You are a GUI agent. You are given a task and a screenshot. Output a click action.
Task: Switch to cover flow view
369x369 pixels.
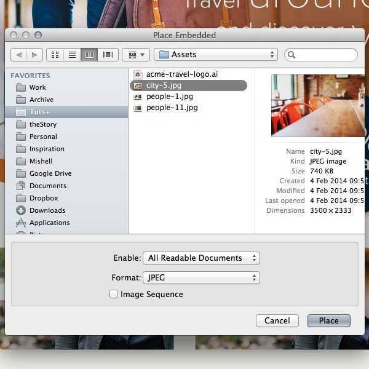tap(108, 55)
